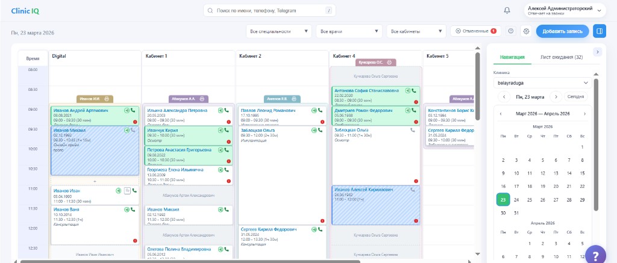Switch to Лист ожидания tab
Image resolution: width=617 pixels, height=263 pixels.
[562, 57]
